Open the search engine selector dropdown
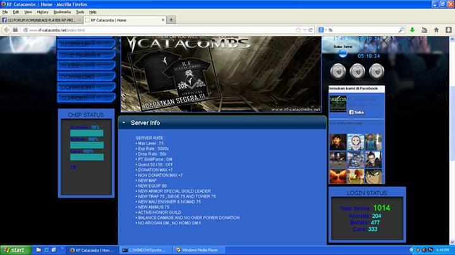 (x=322, y=30)
